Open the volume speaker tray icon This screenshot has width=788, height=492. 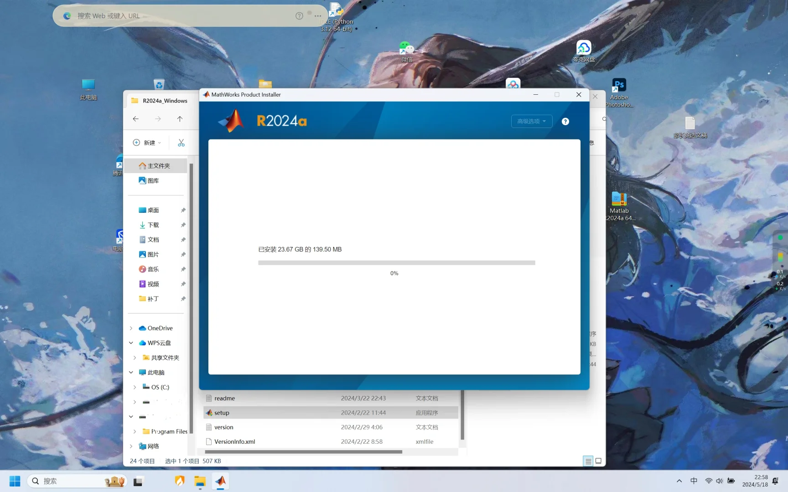719,481
